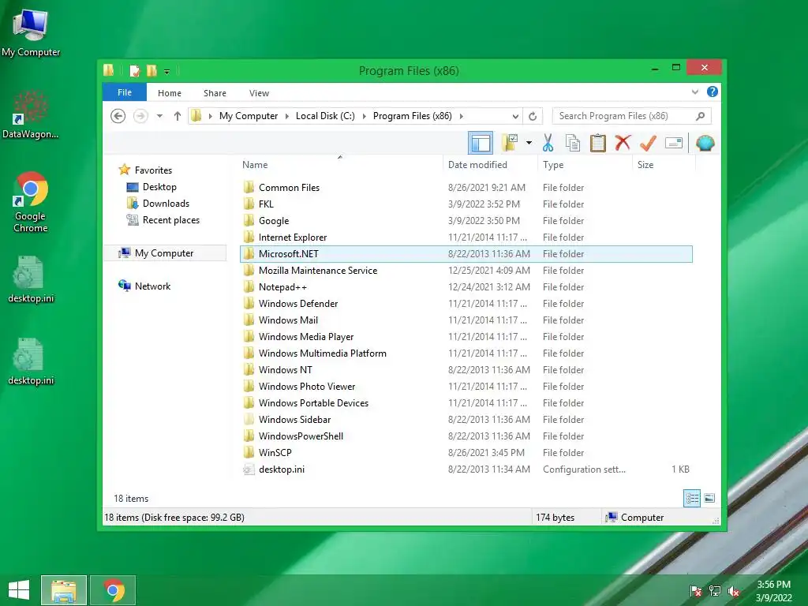Click My Computer in the address bar
The width and height of the screenshot is (808, 606).
pos(249,116)
